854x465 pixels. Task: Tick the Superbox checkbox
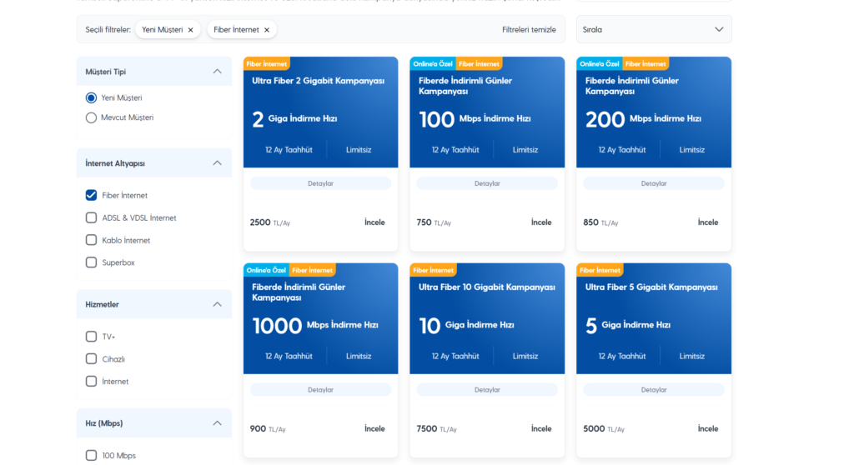[x=92, y=262]
